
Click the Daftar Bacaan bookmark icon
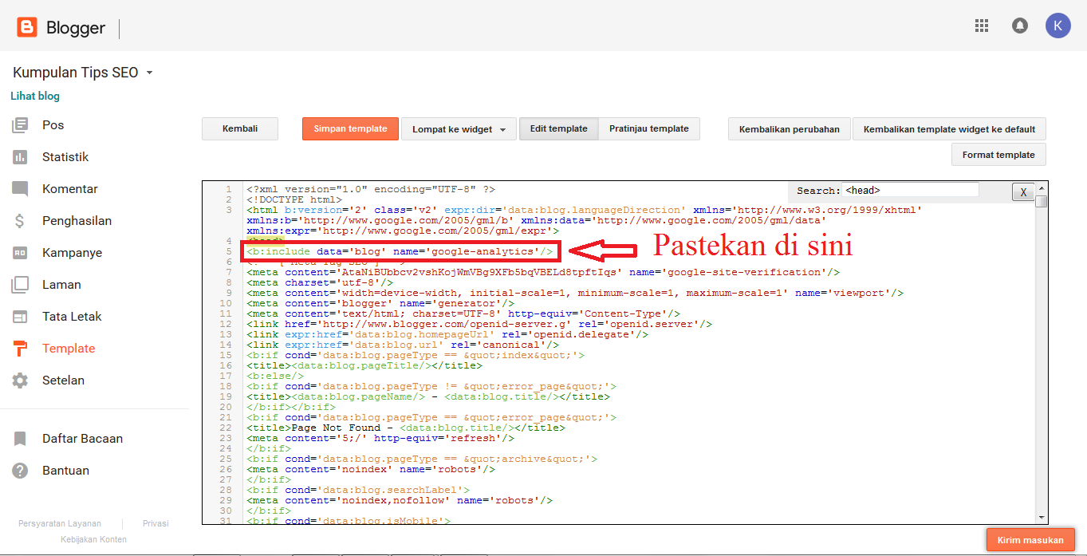pos(20,439)
